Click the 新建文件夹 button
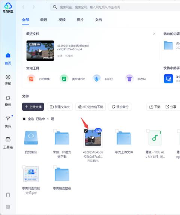This screenshot has height=215, width=180. (x=60, y=107)
